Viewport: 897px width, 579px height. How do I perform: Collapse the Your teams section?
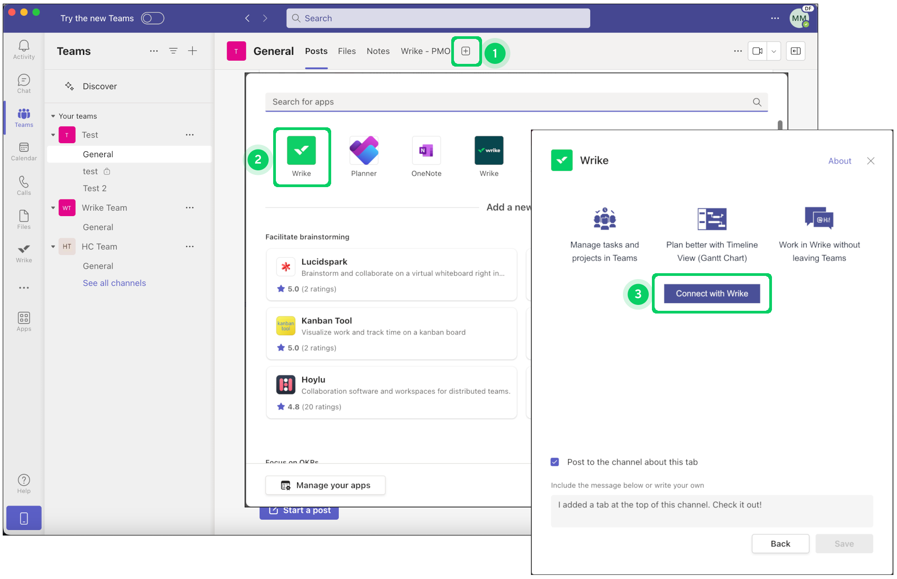click(53, 116)
